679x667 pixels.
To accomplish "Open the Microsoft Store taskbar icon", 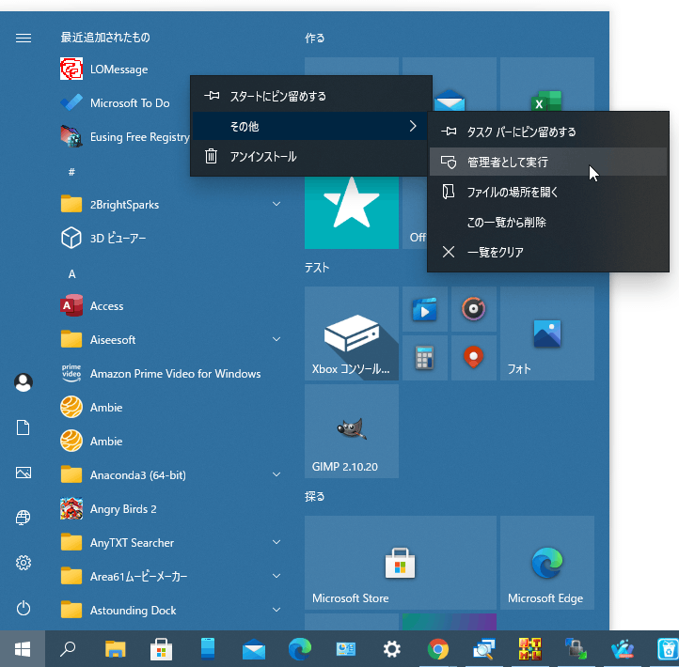I will click(161, 649).
